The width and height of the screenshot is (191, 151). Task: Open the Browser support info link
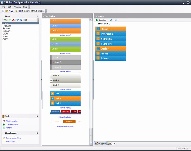[13, 138]
